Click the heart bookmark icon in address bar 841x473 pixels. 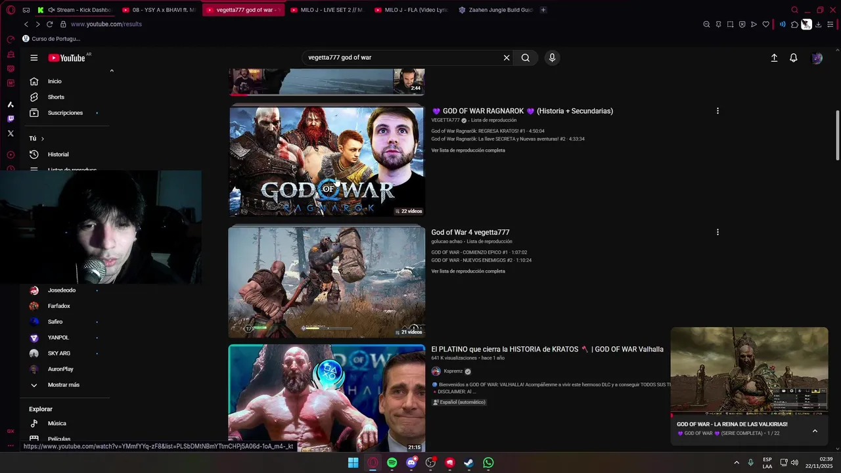pyautogui.click(x=765, y=24)
